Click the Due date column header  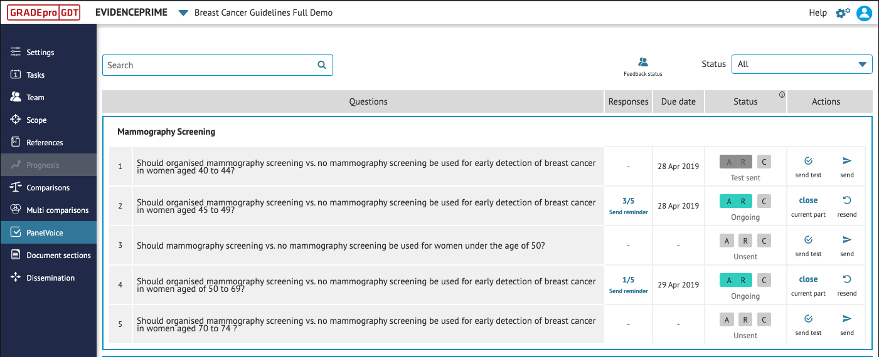(x=678, y=101)
